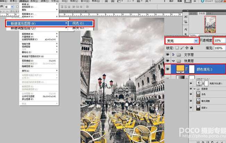Lock image pixels brush icon
The width and height of the screenshot is (226, 143).
[x=182, y=48]
